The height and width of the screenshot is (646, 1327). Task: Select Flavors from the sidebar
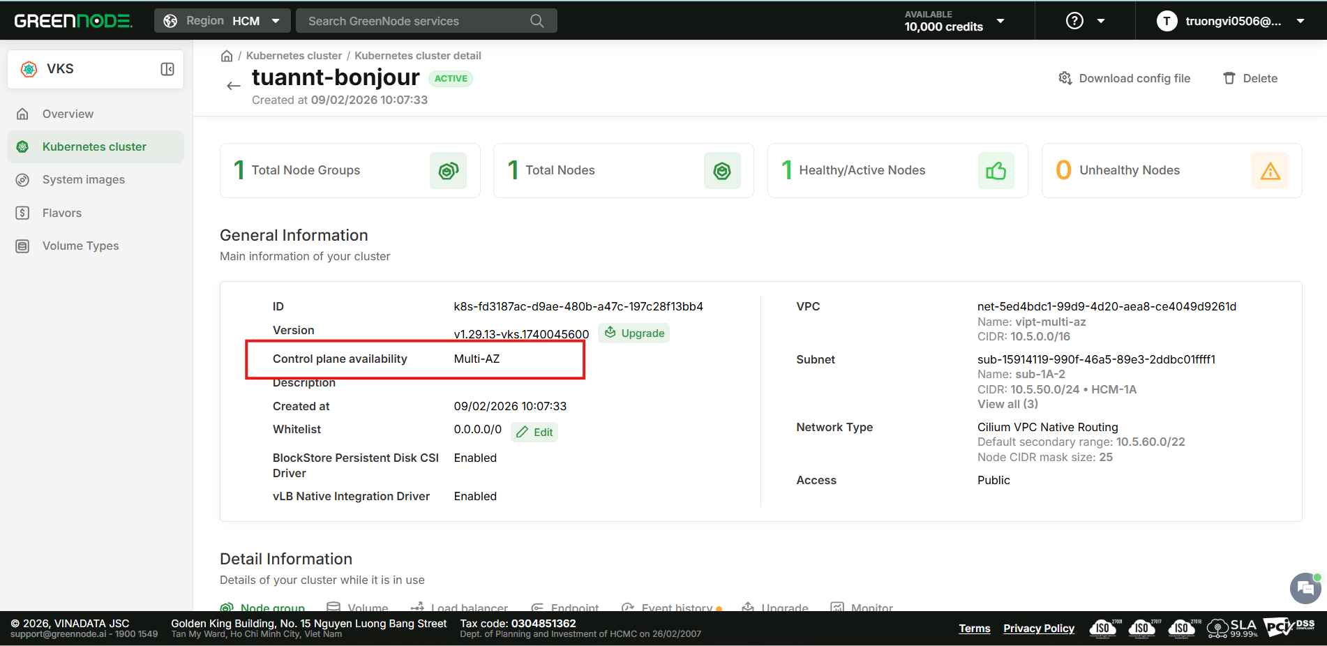coord(62,213)
